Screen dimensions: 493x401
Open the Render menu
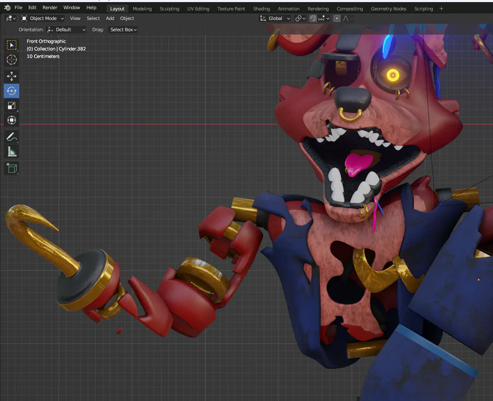coord(50,8)
